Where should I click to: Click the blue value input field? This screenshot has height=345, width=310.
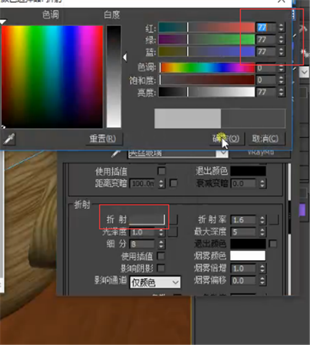tap(266, 52)
